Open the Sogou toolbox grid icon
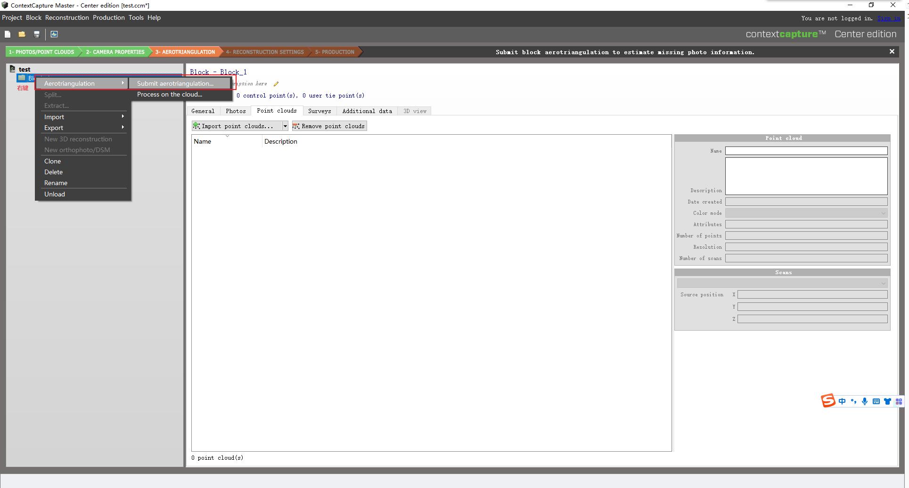The height and width of the screenshot is (488, 909). [x=899, y=401]
